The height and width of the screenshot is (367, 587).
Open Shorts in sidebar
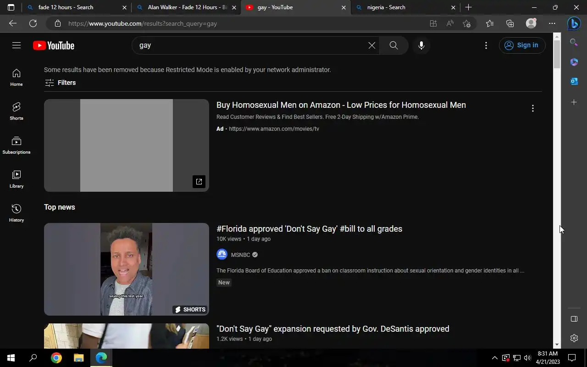tap(17, 111)
